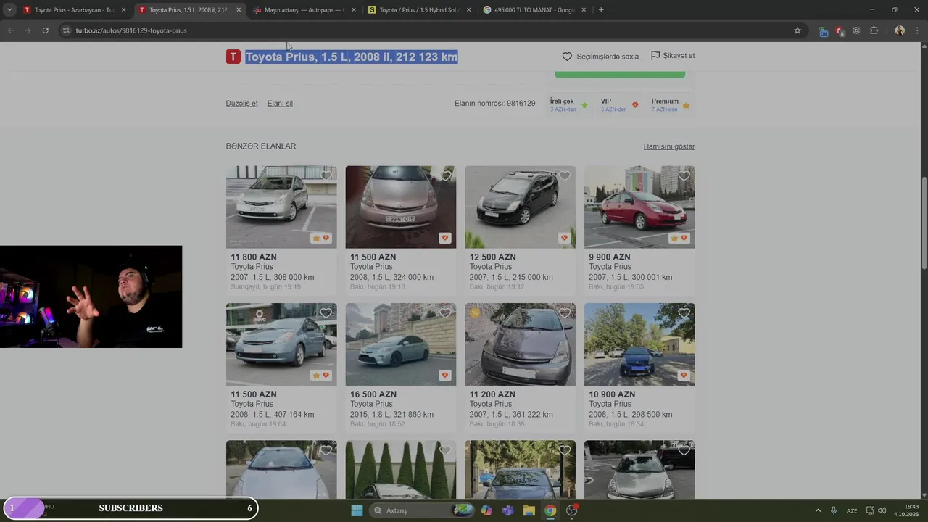Open OBS Studio from the taskbar
Screen dimensions: 928x522
click(x=572, y=510)
